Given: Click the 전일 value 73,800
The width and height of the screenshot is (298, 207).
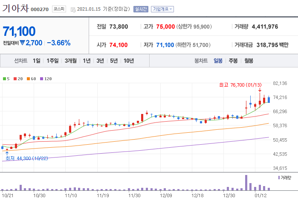Looking at the screenshot, I should [x=119, y=26].
